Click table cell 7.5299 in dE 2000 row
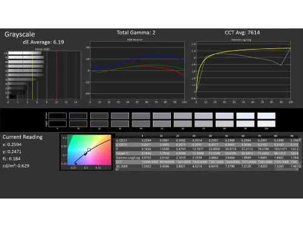 tap(279, 166)
